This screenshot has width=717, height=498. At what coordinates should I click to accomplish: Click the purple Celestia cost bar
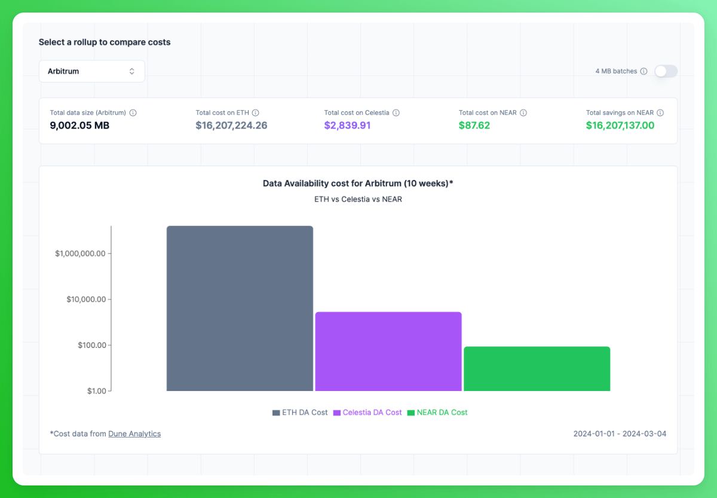pos(388,352)
